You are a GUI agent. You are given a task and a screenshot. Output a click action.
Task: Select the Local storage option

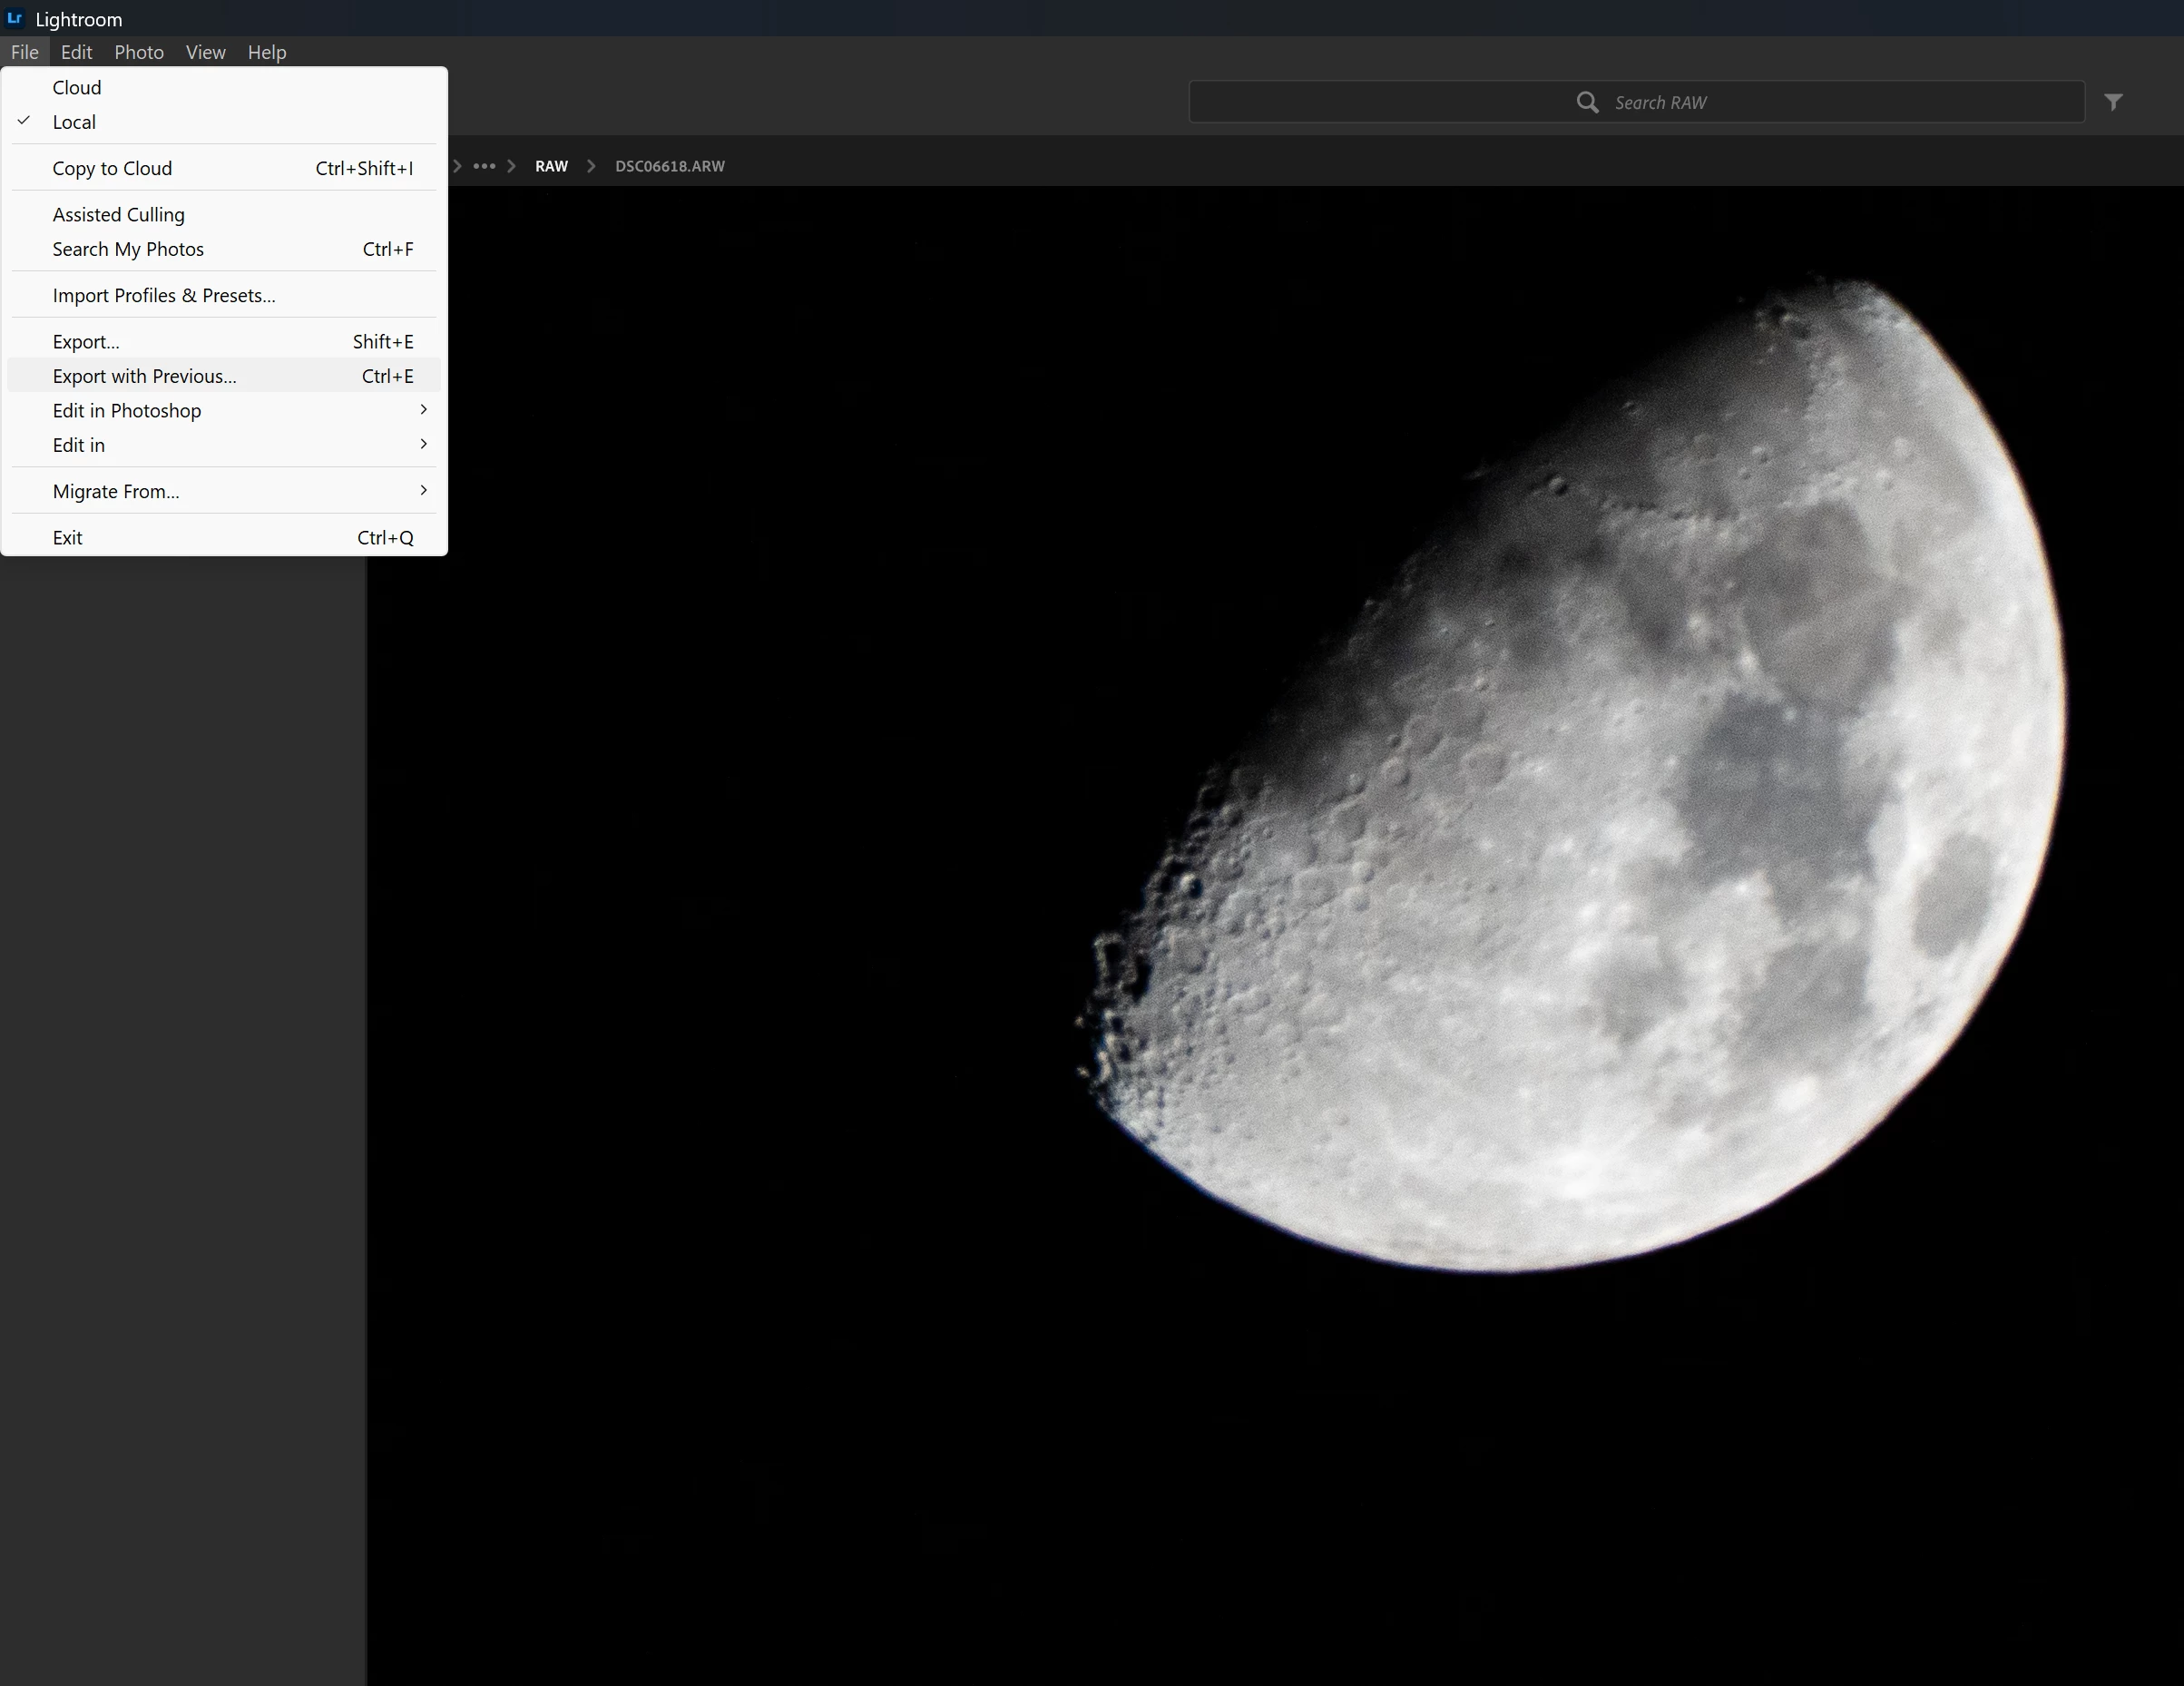(x=74, y=122)
